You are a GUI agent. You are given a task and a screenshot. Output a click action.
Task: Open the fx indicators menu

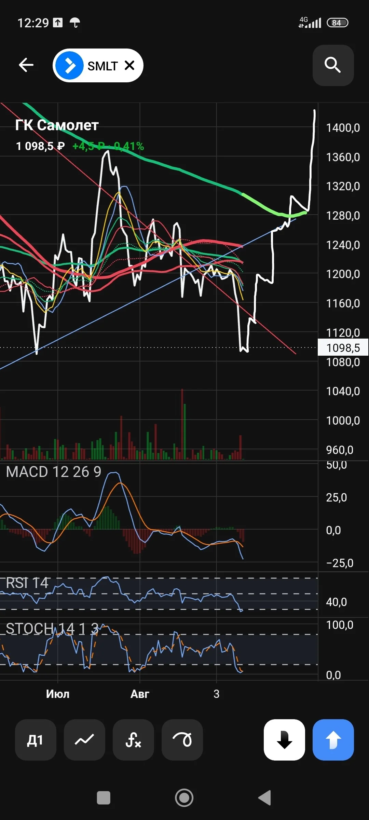(x=133, y=740)
